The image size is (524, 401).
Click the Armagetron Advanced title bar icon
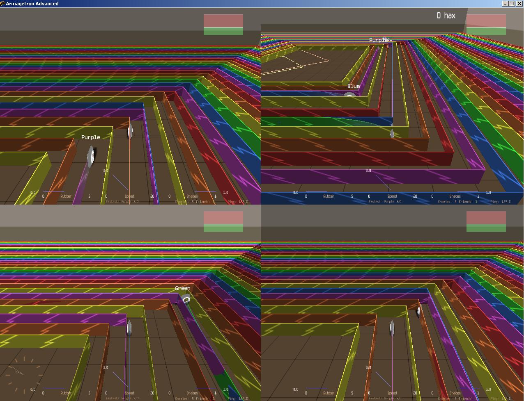[x=3, y=4]
